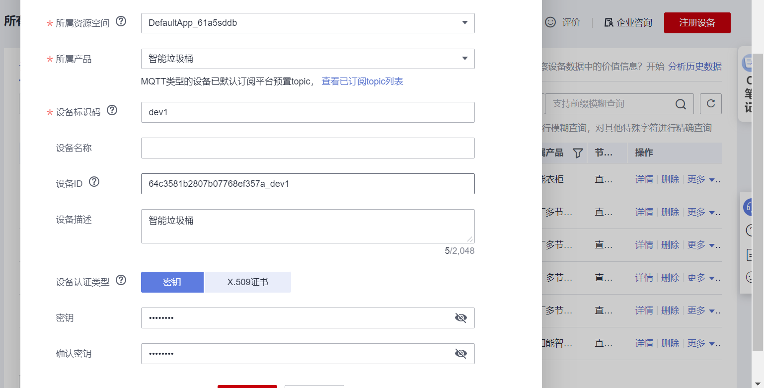
Task: Open 详情 for the 能智 row
Action: (x=644, y=343)
